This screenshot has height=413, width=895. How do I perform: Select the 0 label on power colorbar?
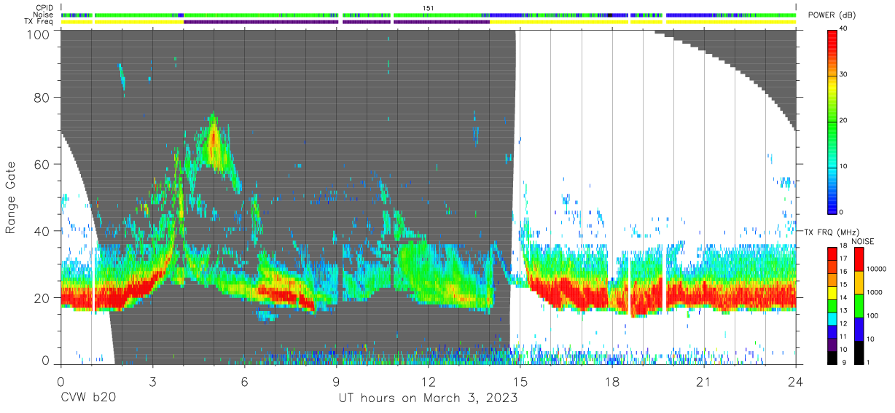click(842, 212)
